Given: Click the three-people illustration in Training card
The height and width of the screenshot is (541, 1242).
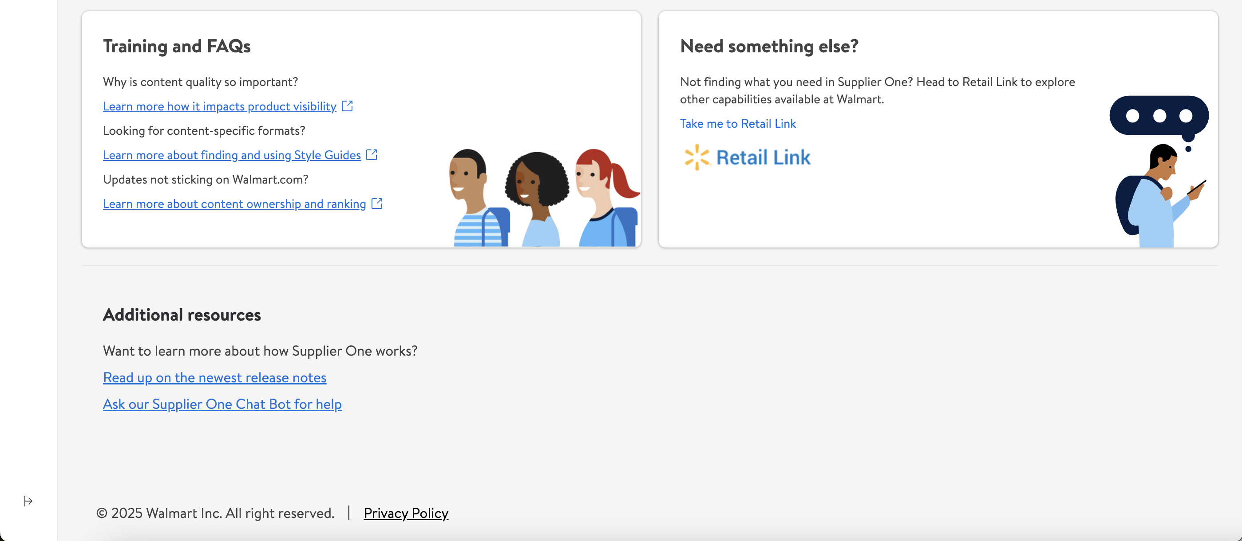Looking at the screenshot, I should click(x=544, y=197).
